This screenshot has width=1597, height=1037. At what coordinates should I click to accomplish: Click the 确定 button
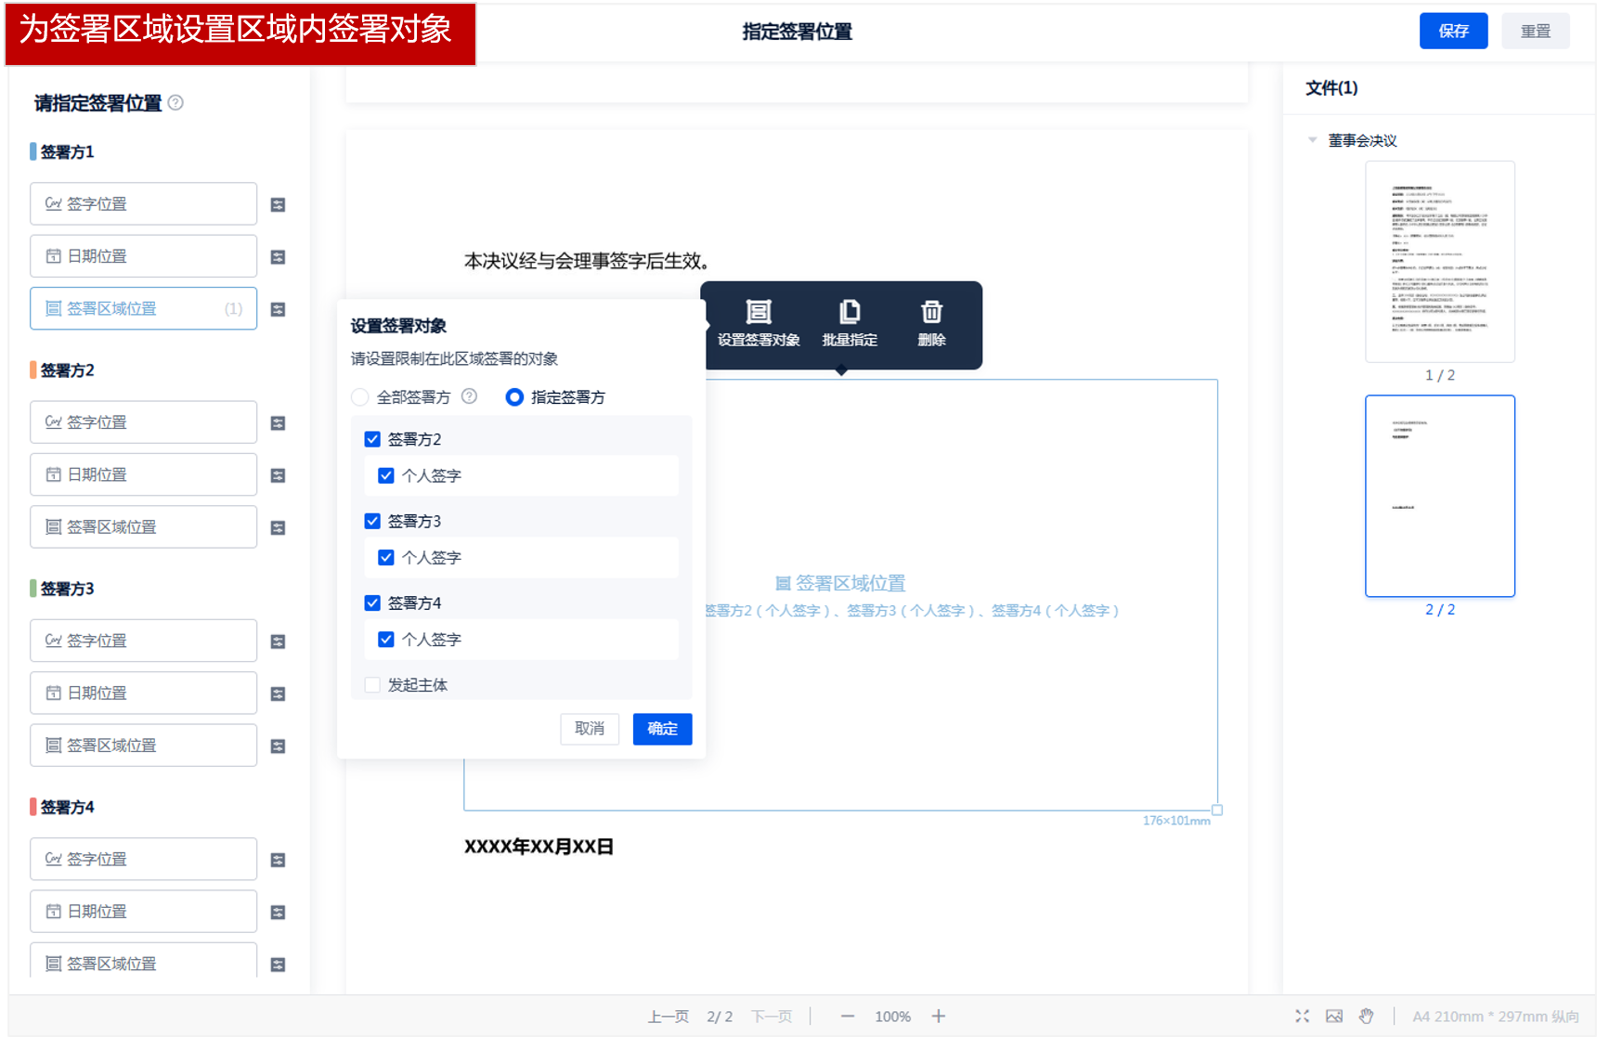pos(662,729)
